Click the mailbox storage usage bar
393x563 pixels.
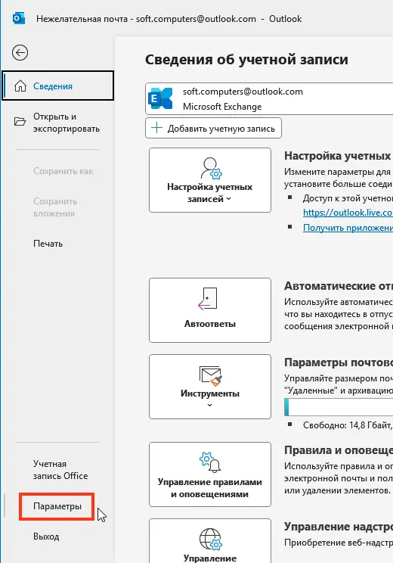pos(339,407)
